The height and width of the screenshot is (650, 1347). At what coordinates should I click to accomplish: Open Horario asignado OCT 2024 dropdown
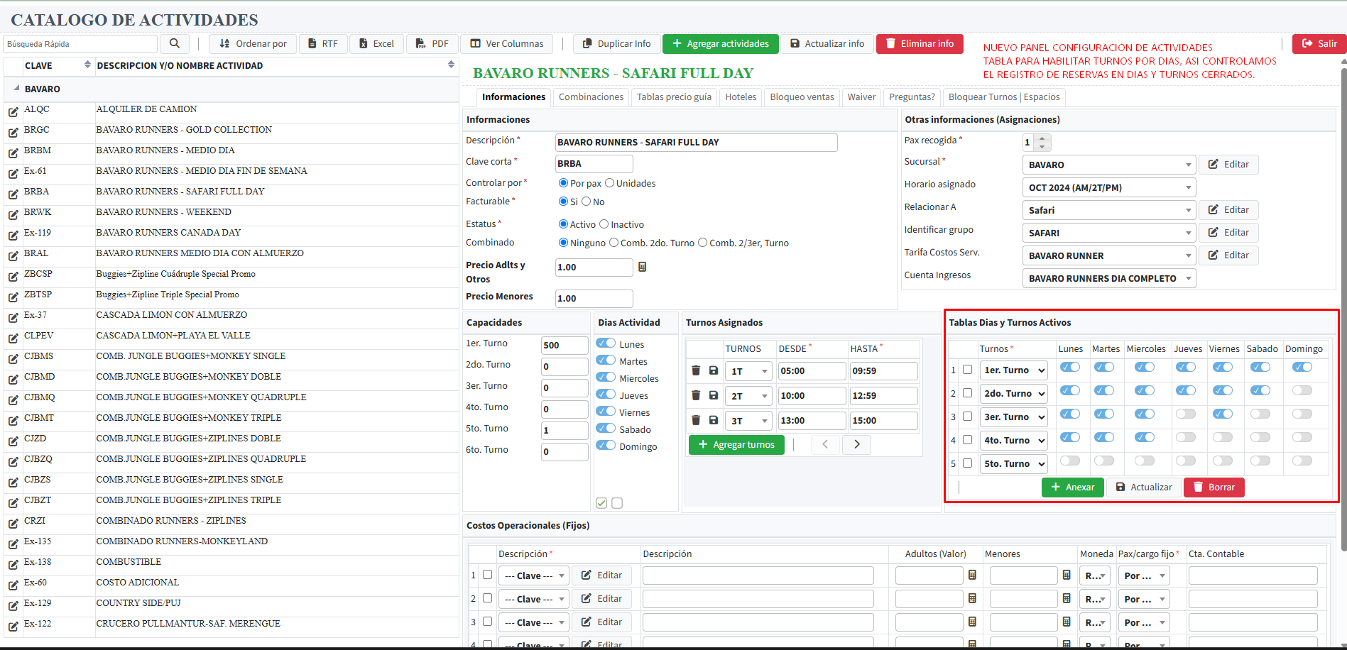[x=1109, y=187]
